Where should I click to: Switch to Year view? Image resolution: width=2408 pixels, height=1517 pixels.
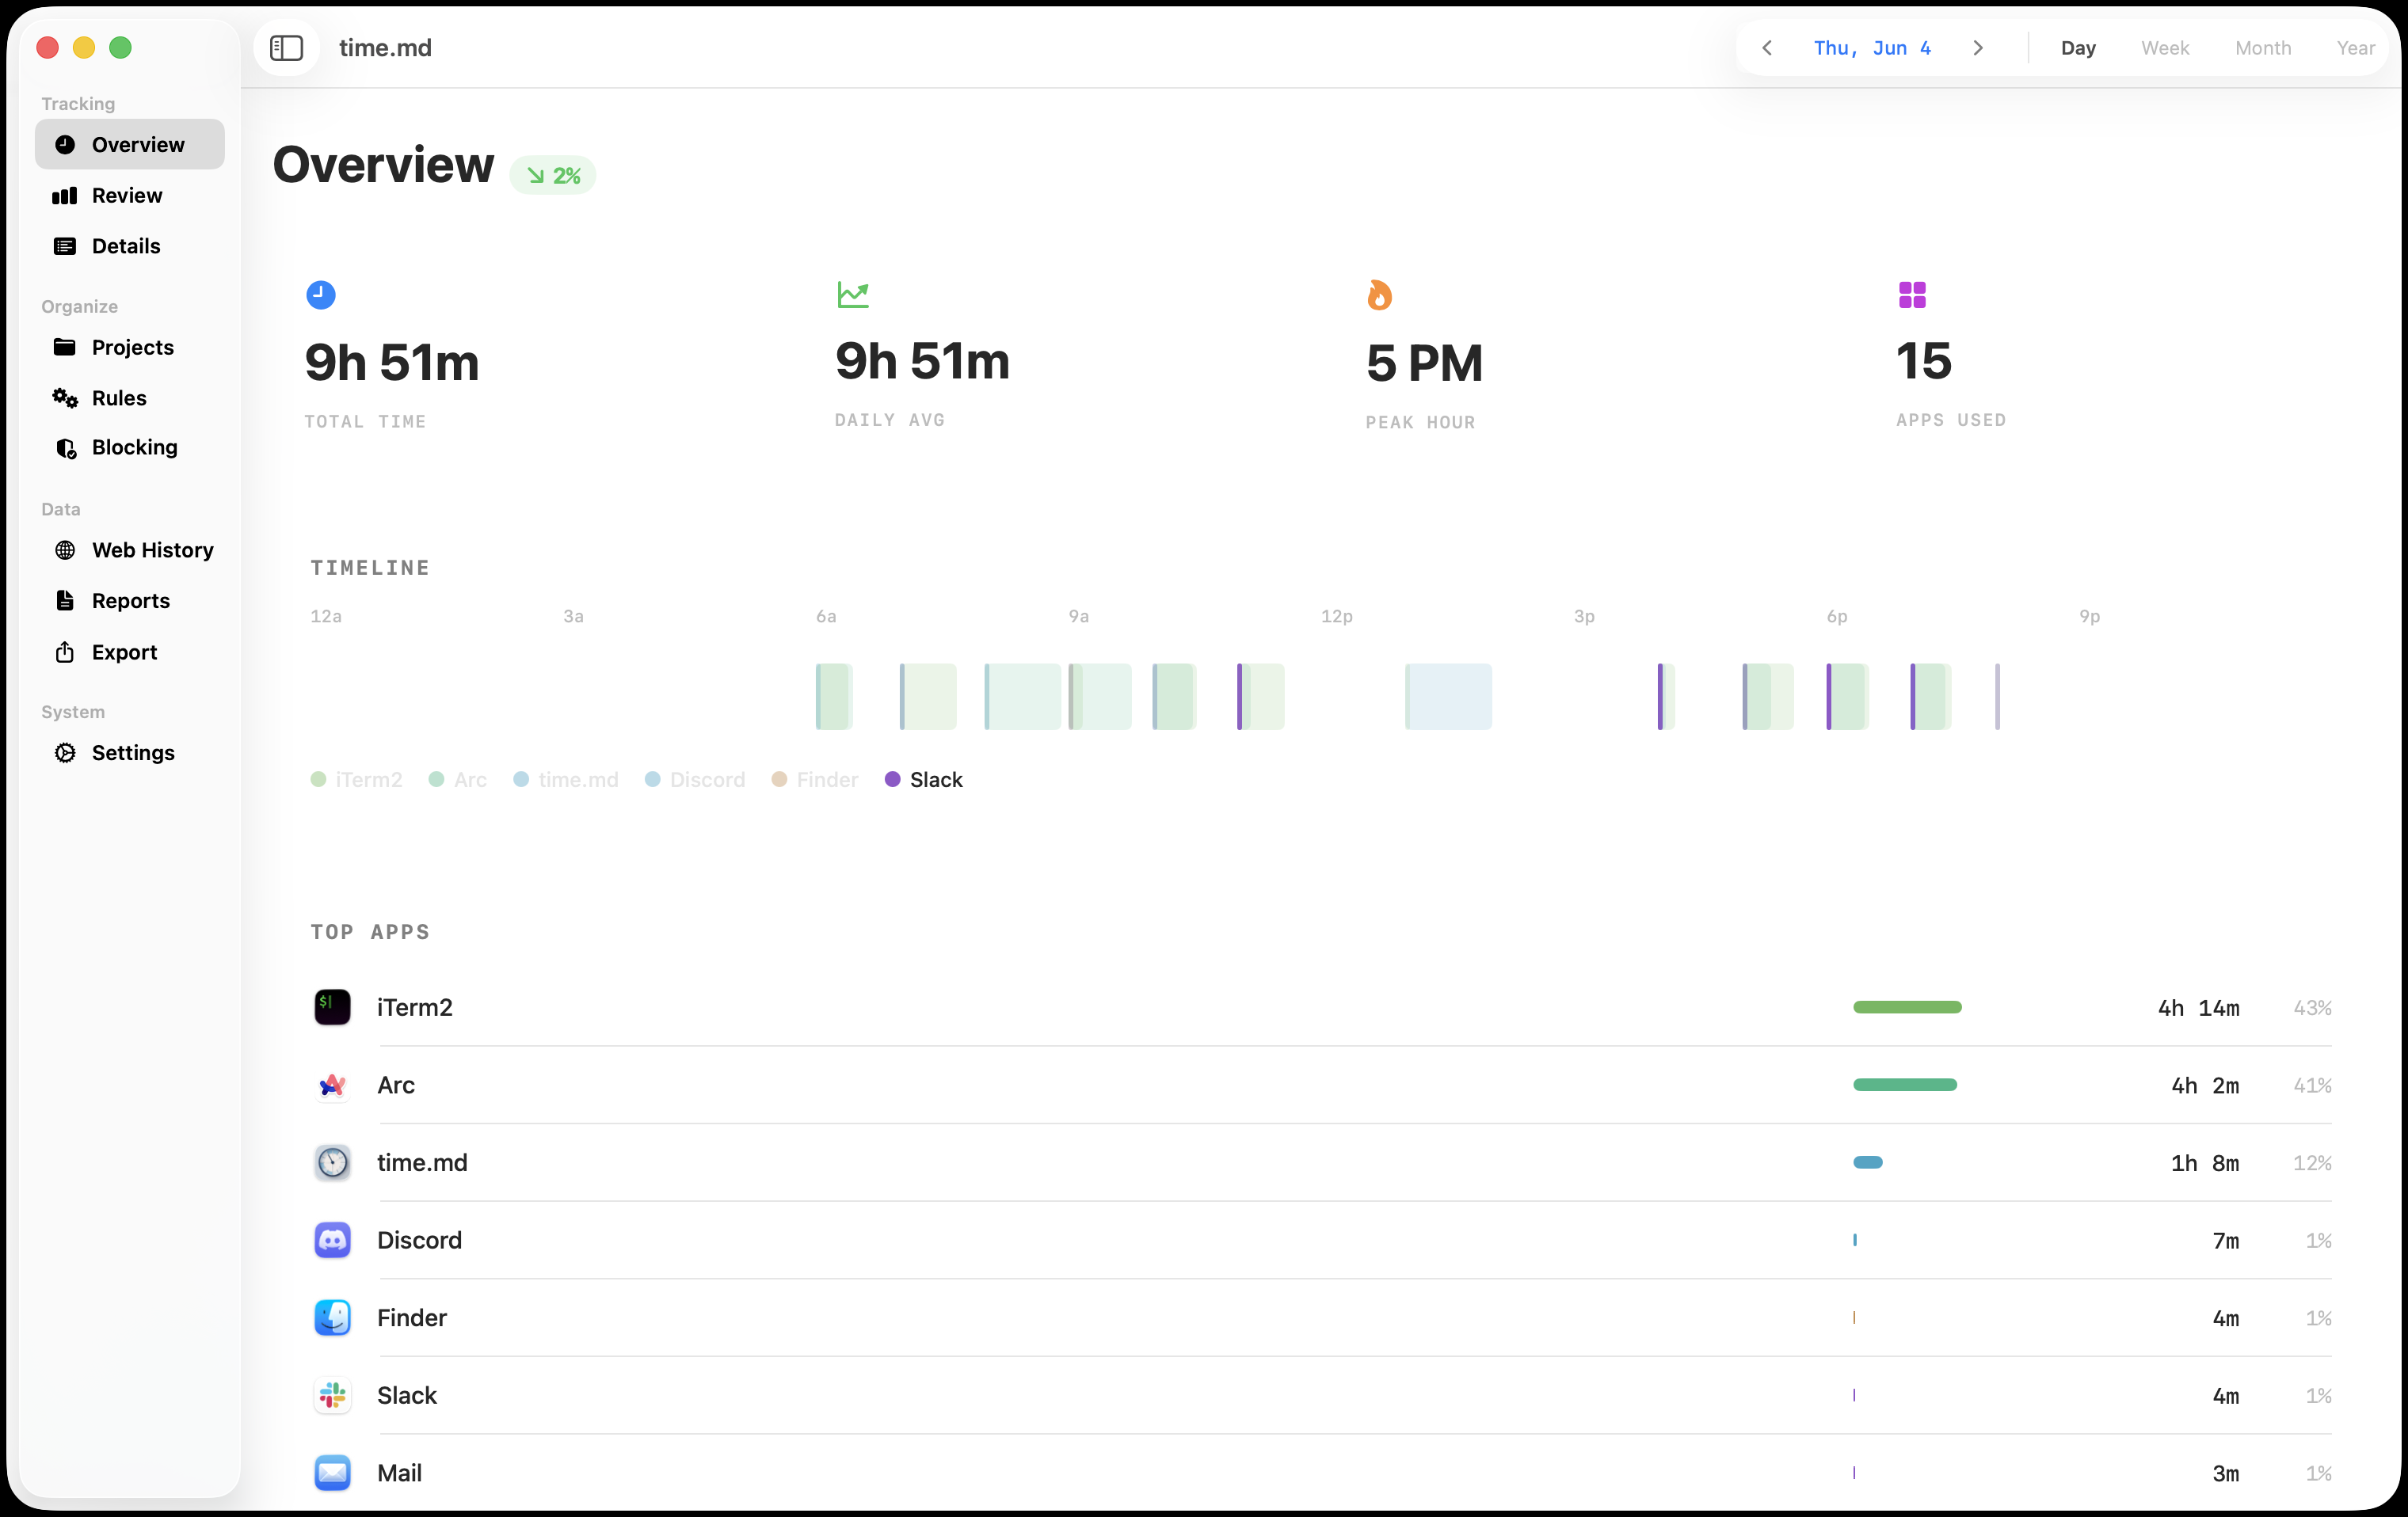coord(2355,48)
